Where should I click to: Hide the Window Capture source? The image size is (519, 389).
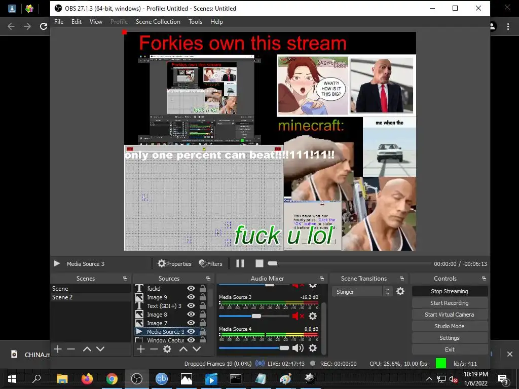[x=191, y=340]
